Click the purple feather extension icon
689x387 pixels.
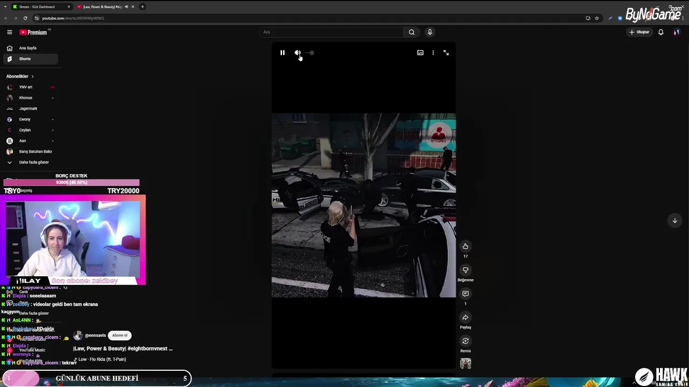pos(610,18)
